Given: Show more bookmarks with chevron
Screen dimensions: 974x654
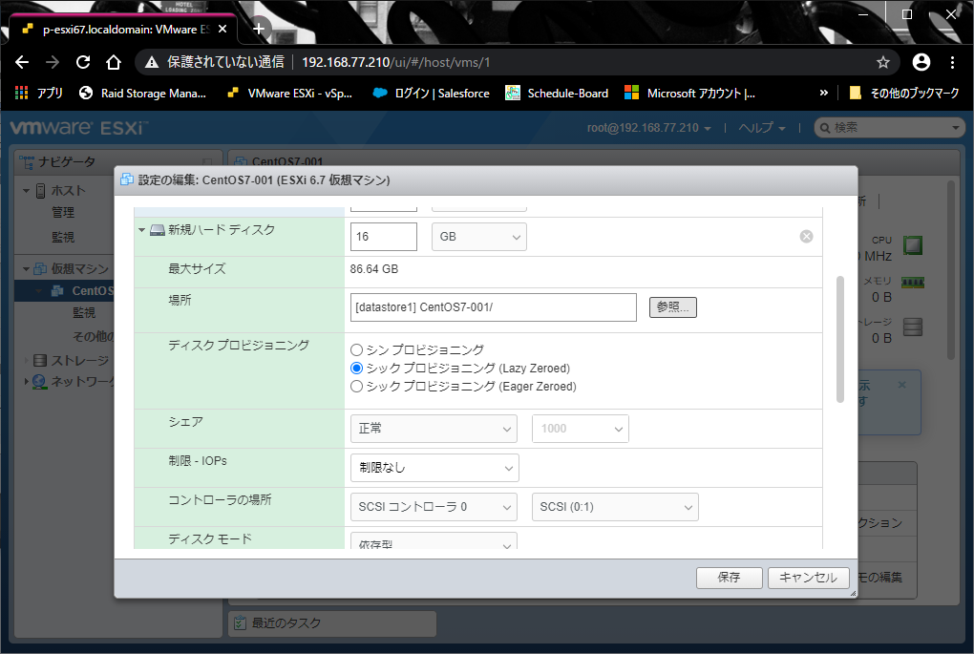Looking at the screenshot, I should click(x=824, y=94).
